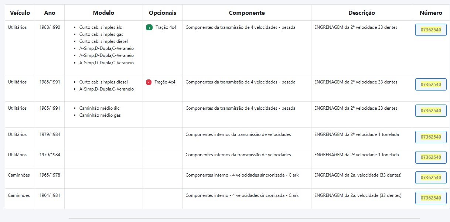Click the Descrição column header
The image size is (450, 222).
point(362,13)
